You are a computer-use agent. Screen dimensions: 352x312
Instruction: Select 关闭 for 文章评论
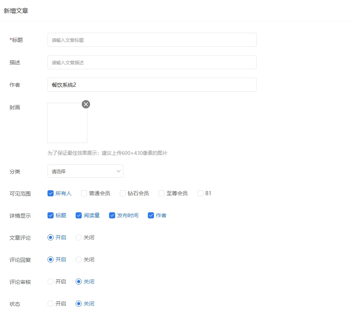79,237
